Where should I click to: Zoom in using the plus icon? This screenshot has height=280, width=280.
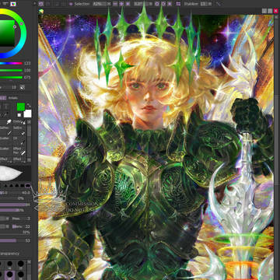[121, 4]
